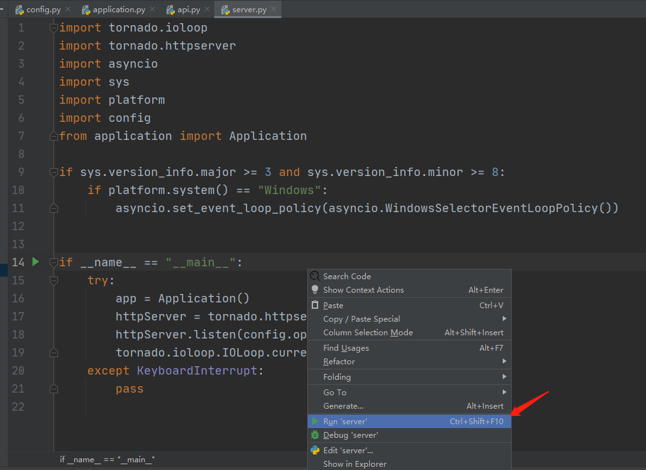
Task: Expand the Go To submenu arrow
Action: pyautogui.click(x=504, y=392)
